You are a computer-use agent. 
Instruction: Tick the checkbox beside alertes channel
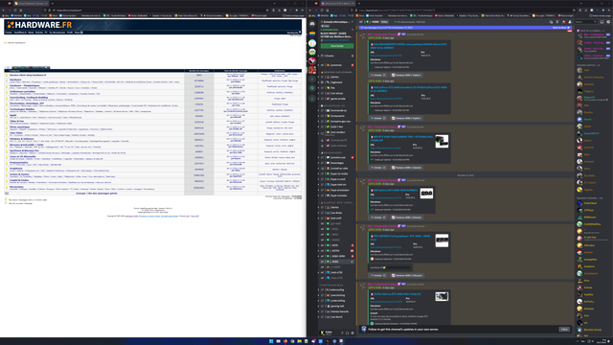323,77
